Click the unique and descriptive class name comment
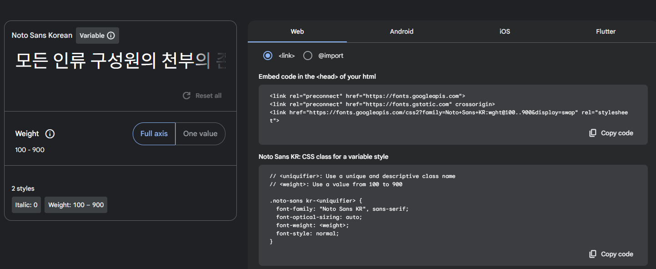Viewport: 656px width, 269px height. click(x=362, y=176)
